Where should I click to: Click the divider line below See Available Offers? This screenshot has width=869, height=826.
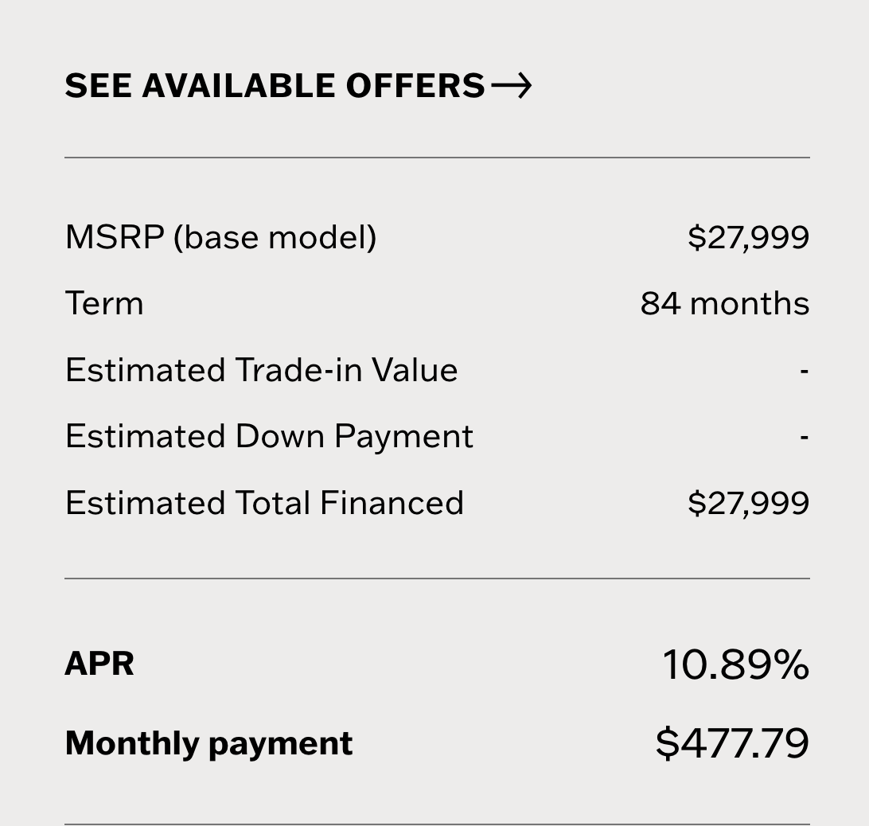point(437,158)
